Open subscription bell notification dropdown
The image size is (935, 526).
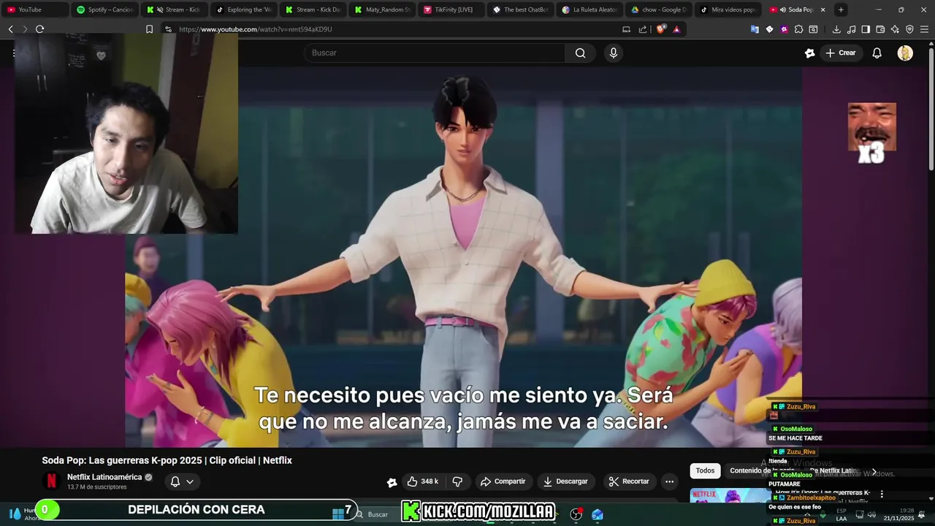[182, 481]
